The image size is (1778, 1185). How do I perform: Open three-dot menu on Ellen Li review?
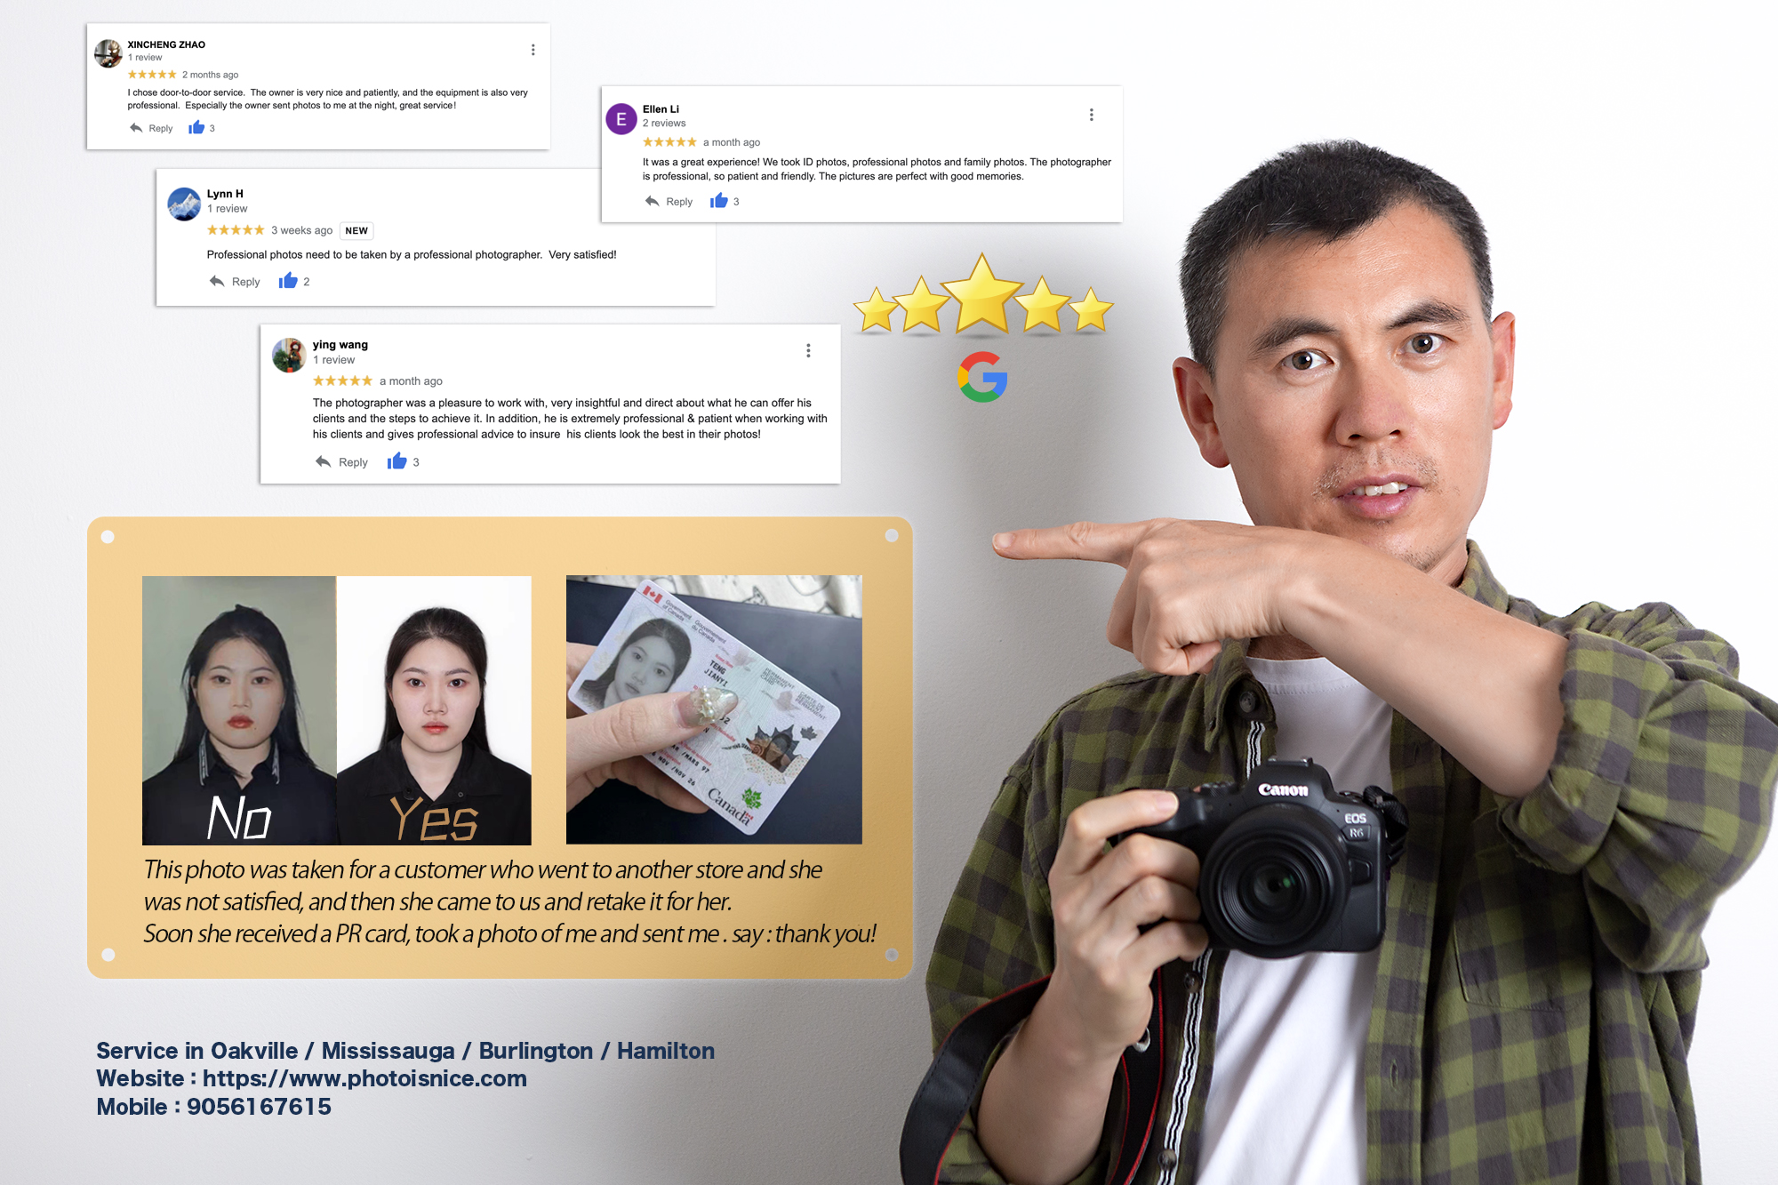click(x=1091, y=115)
